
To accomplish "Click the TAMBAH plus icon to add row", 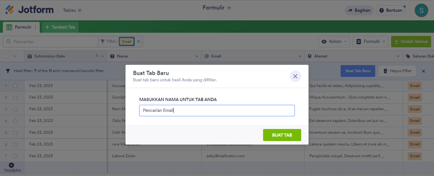I will pyautogui.click(x=11, y=165).
